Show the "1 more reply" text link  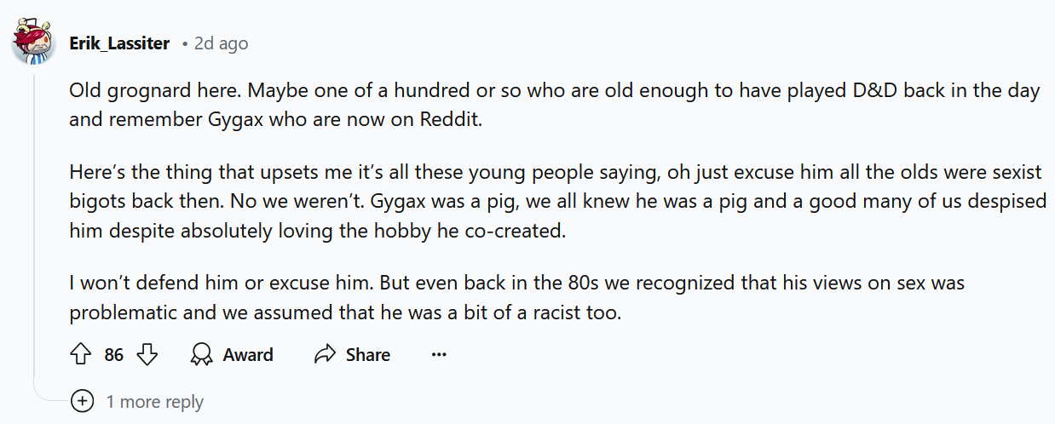pos(154,402)
